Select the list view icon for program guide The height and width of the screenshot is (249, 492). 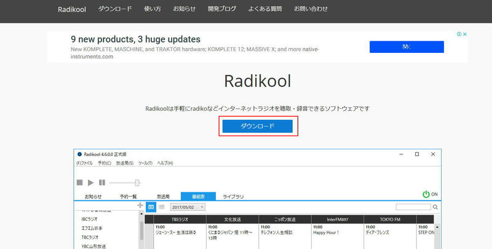pos(162,207)
